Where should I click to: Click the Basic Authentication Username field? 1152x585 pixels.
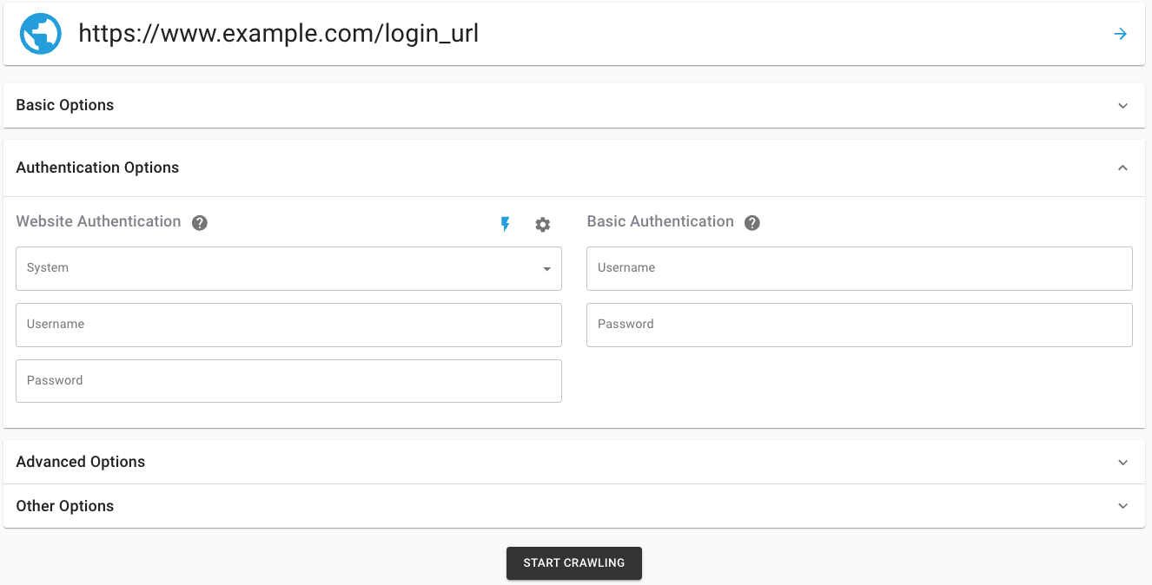[x=859, y=269]
